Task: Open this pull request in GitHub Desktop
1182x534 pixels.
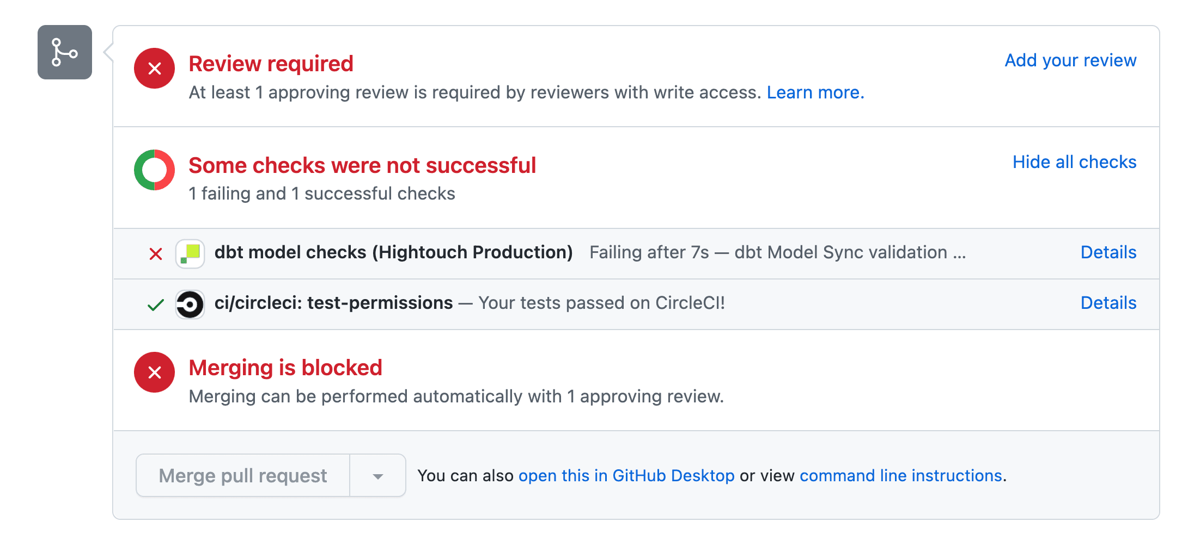Action: coord(627,475)
